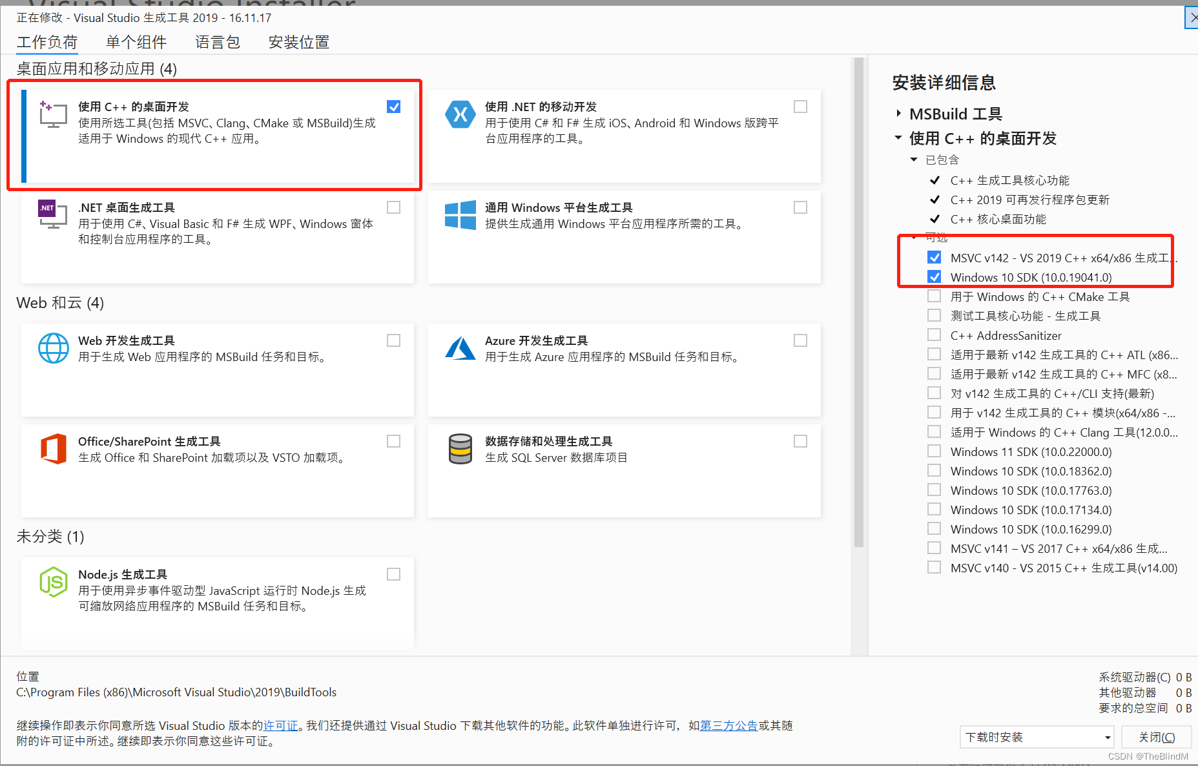
Task: Check the 使用 .NET 的移动开发 workload
Action: point(800,107)
